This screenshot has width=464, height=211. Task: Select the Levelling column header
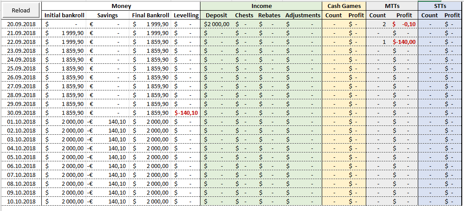pos(186,15)
